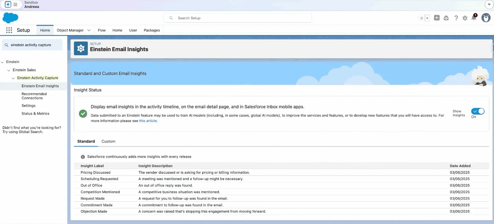Click the Date Added column header
The image size is (494, 224).
point(460,166)
